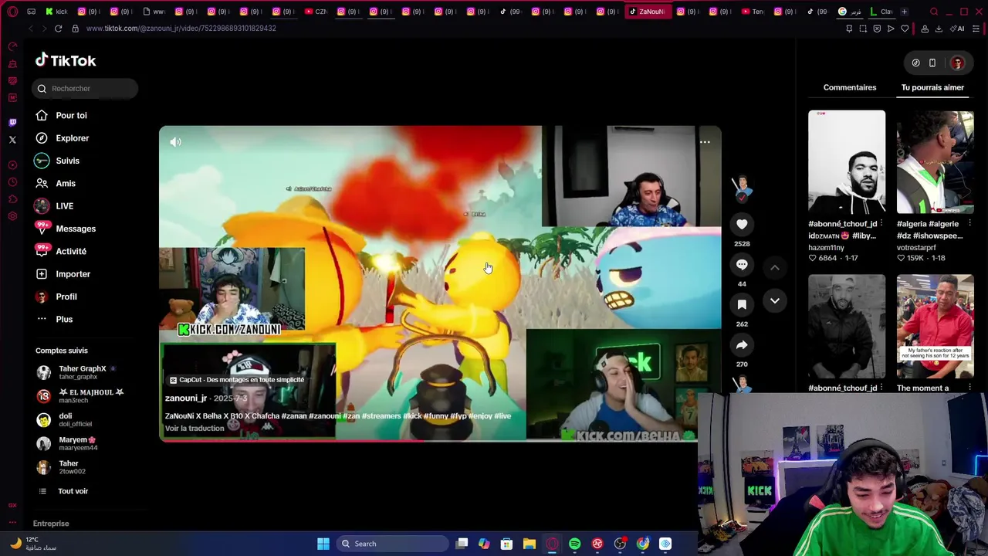The width and height of the screenshot is (988, 556).
Task: Open Twitch in the Opera sidebar
Action: click(x=12, y=122)
